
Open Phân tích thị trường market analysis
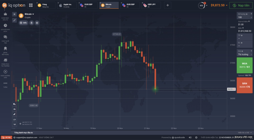[5, 62]
